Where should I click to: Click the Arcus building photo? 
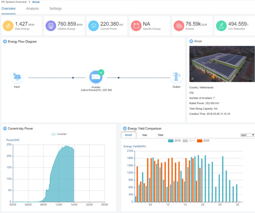(222, 64)
